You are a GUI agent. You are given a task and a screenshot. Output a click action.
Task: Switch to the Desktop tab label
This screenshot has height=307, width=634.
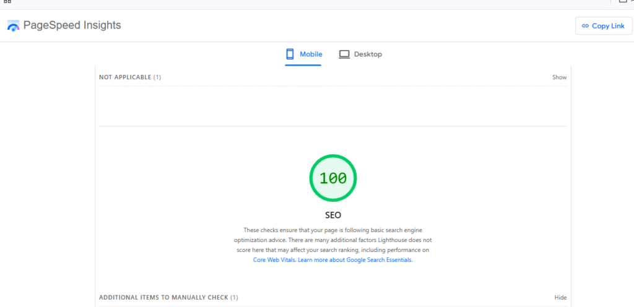(368, 54)
